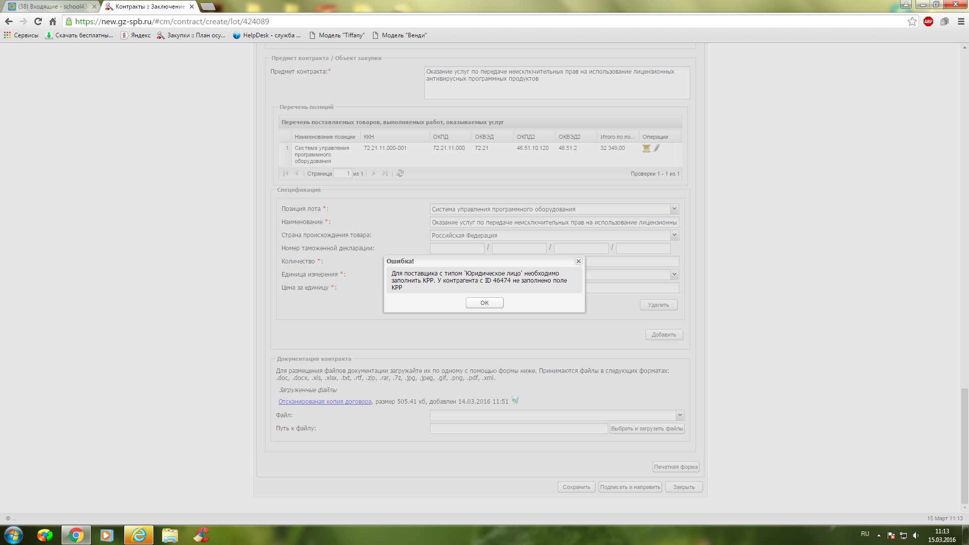Image resolution: width=969 pixels, height=545 pixels.
Task: Expand the Файл dropdown
Action: click(x=680, y=415)
